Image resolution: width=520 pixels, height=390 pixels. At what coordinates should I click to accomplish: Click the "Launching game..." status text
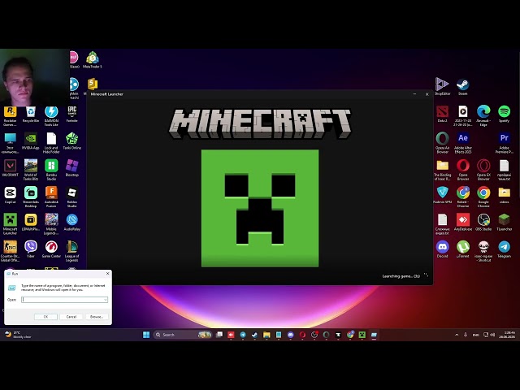[x=401, y=276]
